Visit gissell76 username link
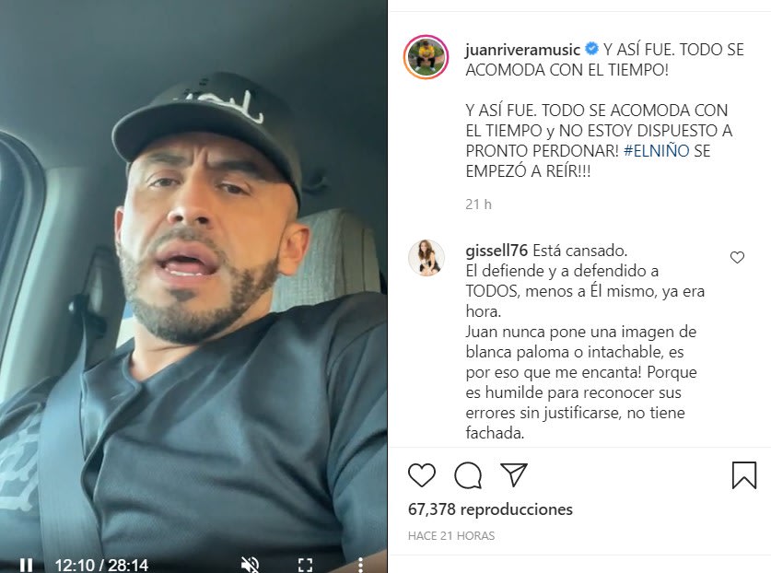 pos(496,251)
